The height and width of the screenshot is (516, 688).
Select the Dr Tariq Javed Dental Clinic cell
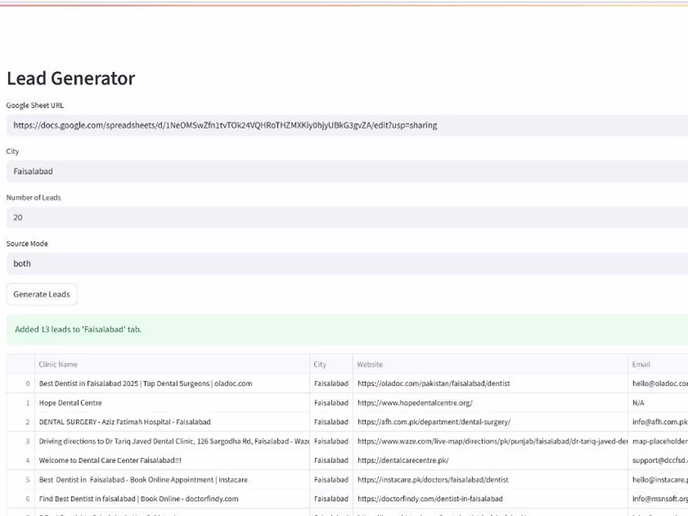coord(172,442)
